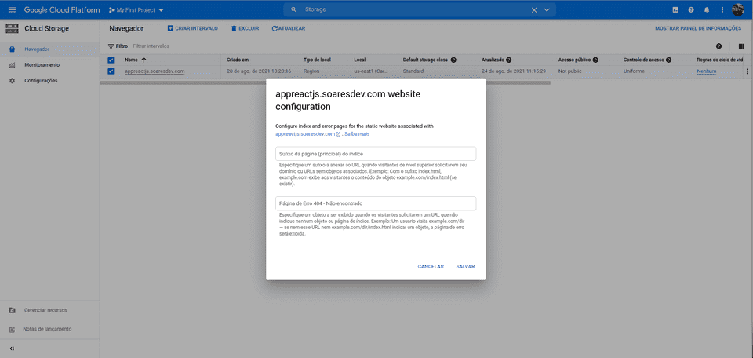Open the help question mark icon in the top bar
753x358 pixels.
(x=691, y=9)
